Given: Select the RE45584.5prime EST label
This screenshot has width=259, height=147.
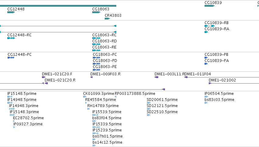Looking at the screenshot, I should tap(100, 100).
